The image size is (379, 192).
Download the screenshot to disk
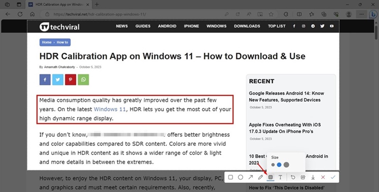click(313, 177)
